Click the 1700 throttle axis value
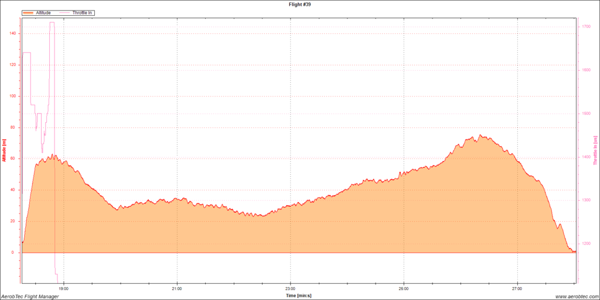Screen dimensions: 600x300 click(x=585, y=27)
